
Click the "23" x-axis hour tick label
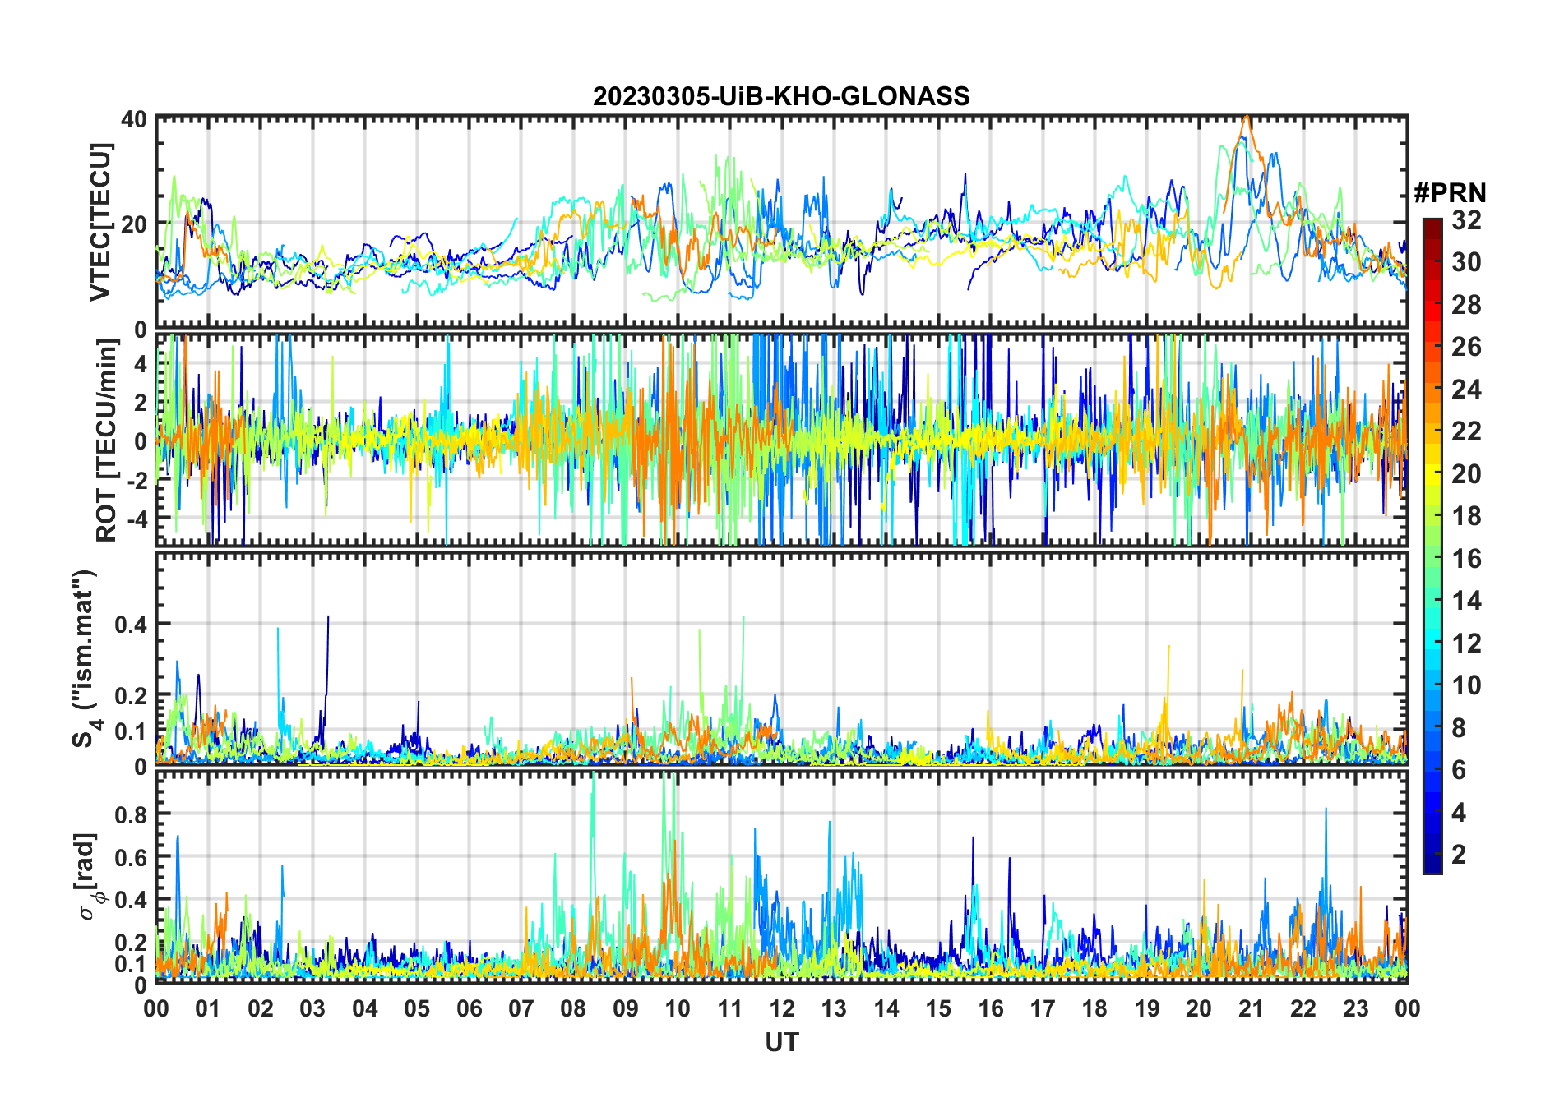point(1355,1008)
